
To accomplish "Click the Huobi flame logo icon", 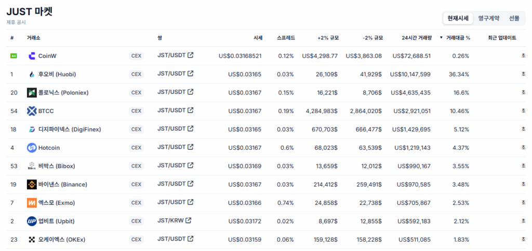I will click(x=32, y=74).
